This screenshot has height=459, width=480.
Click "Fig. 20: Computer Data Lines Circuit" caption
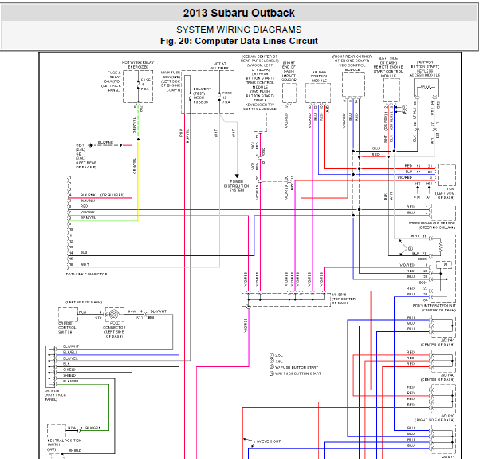[238, 41]
